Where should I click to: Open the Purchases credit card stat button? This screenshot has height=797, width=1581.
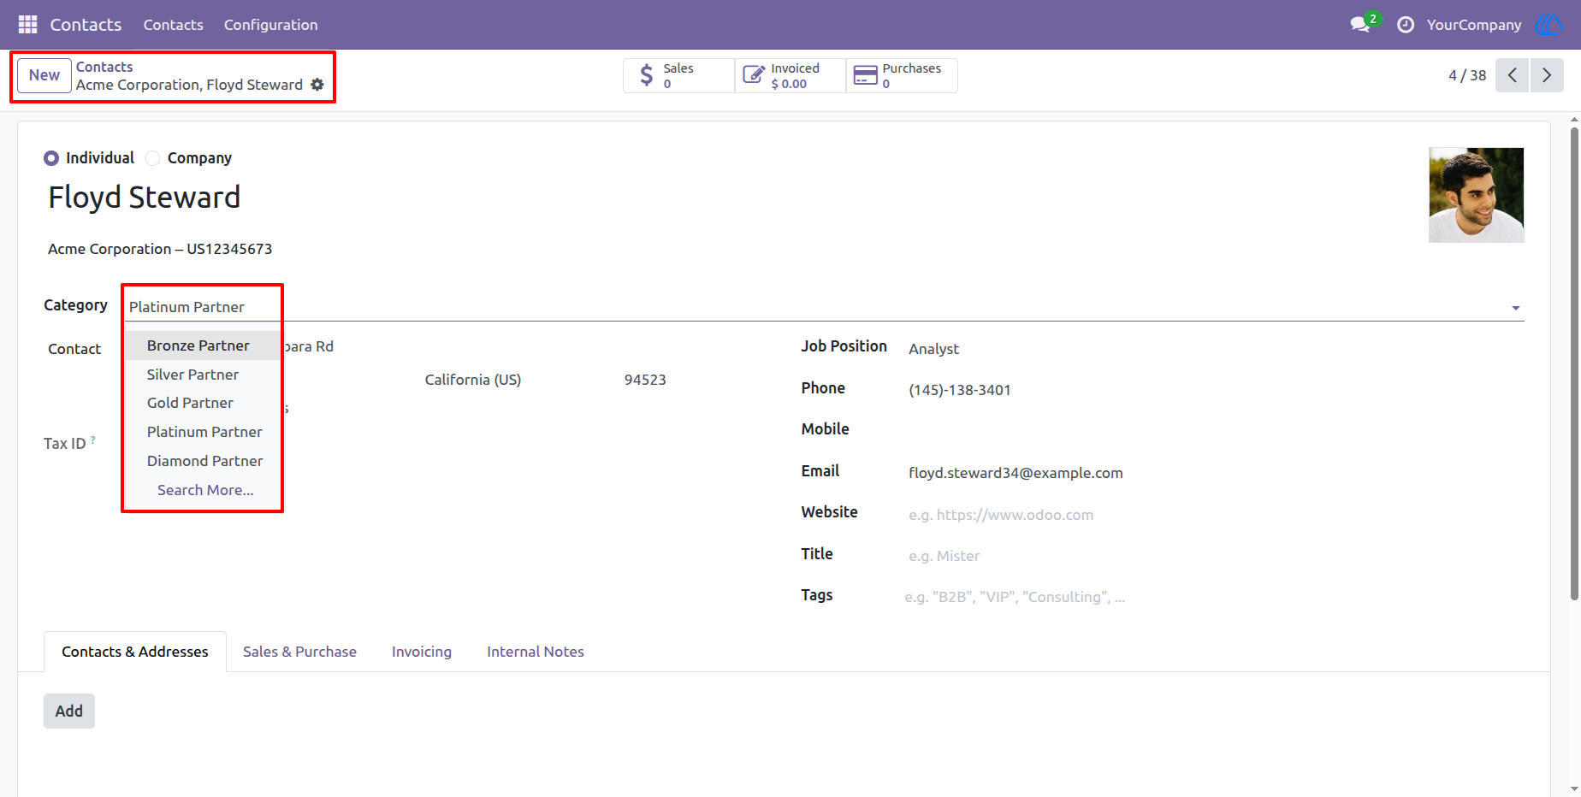coord(902,75)
